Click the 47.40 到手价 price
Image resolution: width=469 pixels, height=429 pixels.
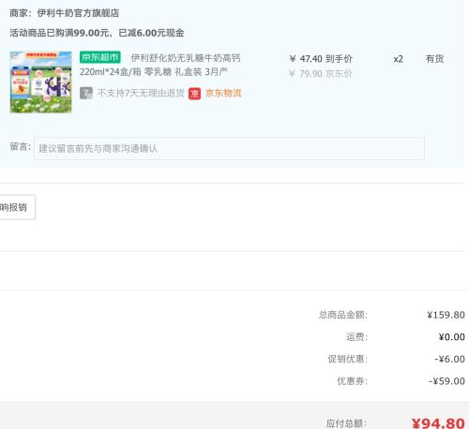pos(321,59)
